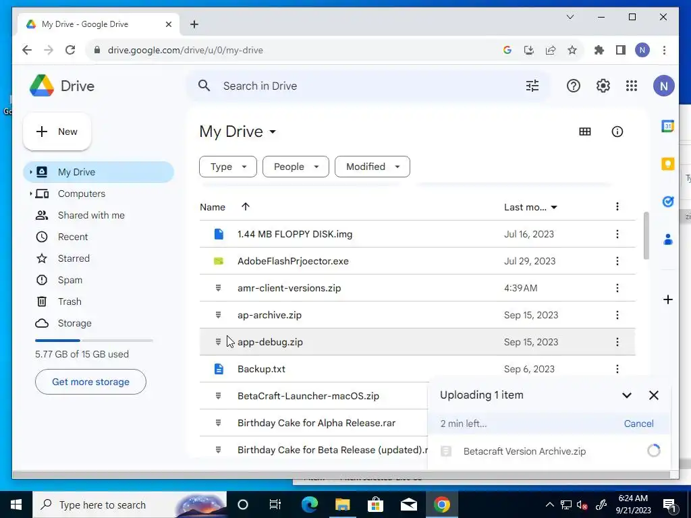Reverse sort direction arrow next to Name

tap(246, 206)
